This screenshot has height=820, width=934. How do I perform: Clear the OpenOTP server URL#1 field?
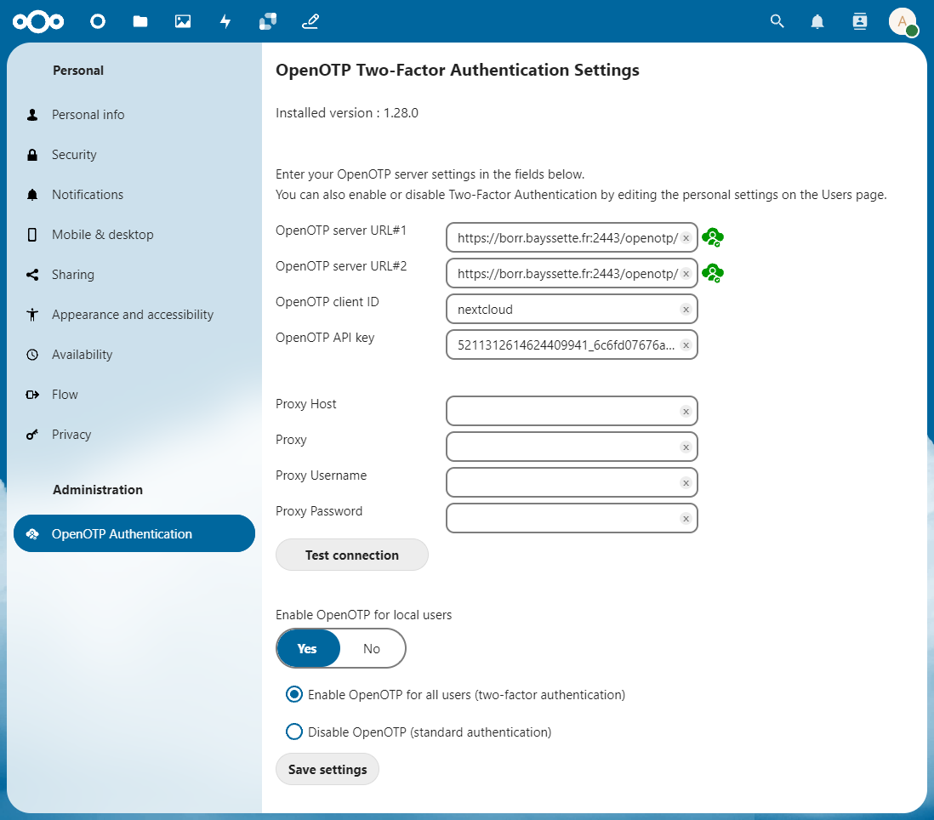(x=686, y=237)
